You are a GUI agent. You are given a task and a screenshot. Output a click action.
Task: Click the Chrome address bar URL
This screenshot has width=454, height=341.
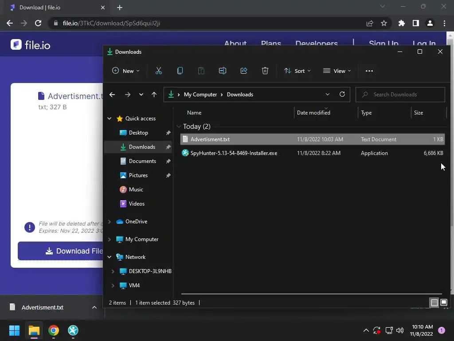tap(111, 23)
